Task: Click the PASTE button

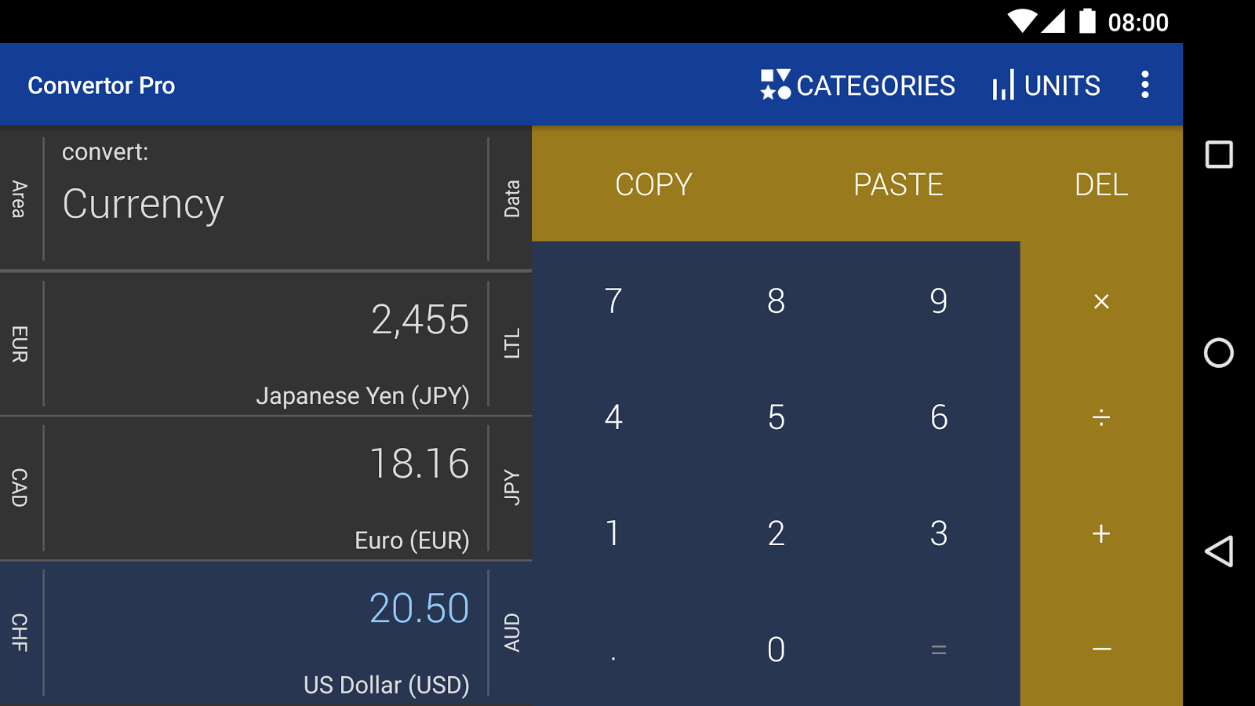Action: 898,185
